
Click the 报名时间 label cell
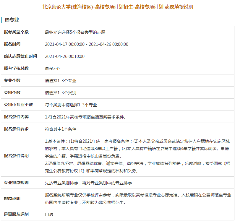(22, 44)
